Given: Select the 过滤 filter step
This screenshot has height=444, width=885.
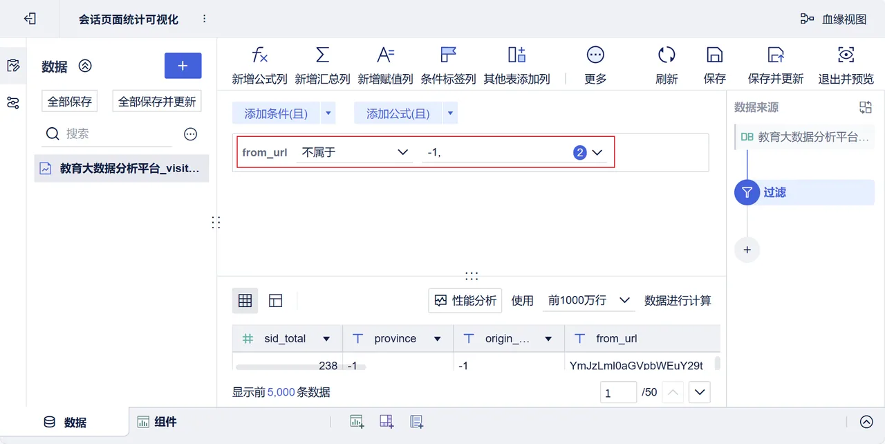Looking at the screenshot, I should pyautogui.click(x=804, y=192).
